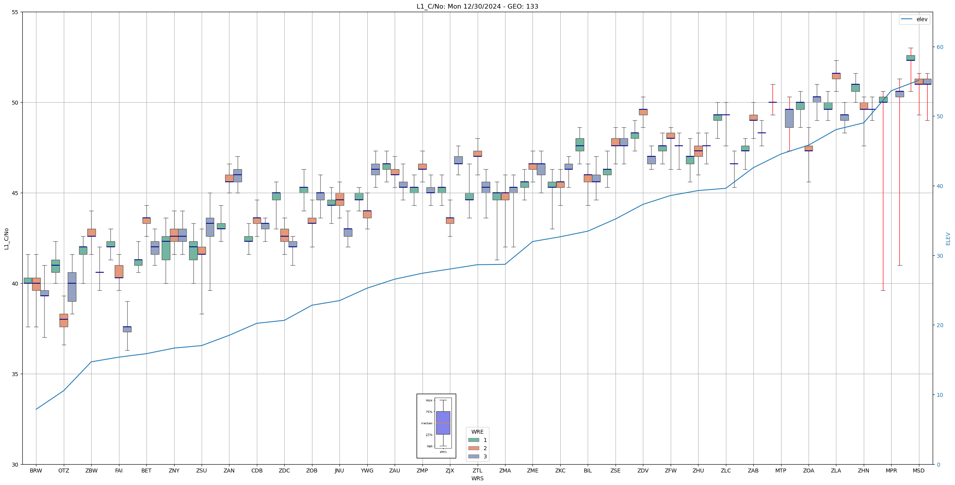This screenshot has height=485, width=955.
Task: Click the 0 tick on right ELEV axis
Action: 938,465
